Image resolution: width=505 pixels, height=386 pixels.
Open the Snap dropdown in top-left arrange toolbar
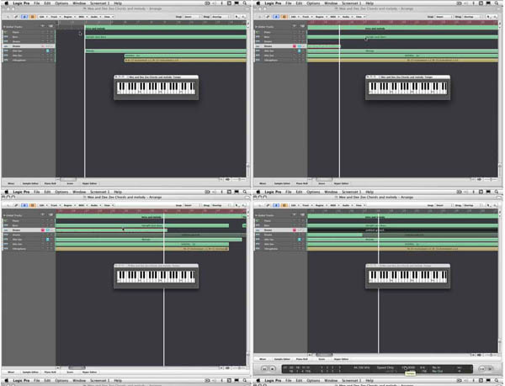(x=189, y=15)
